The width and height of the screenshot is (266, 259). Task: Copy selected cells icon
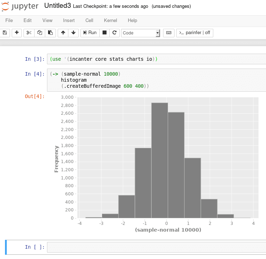[40, 33]
